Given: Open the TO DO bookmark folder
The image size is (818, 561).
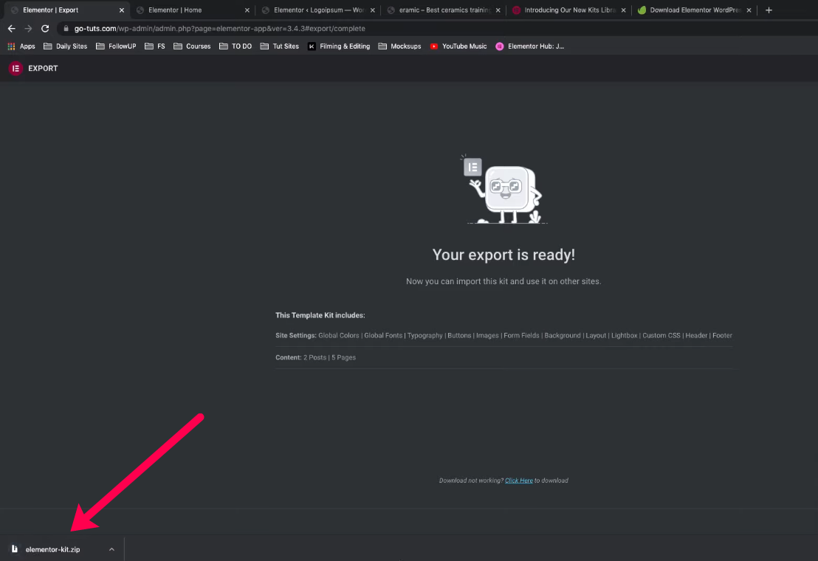Looking at the screenshot, I should pyautogui.click(x=236, y=47).
